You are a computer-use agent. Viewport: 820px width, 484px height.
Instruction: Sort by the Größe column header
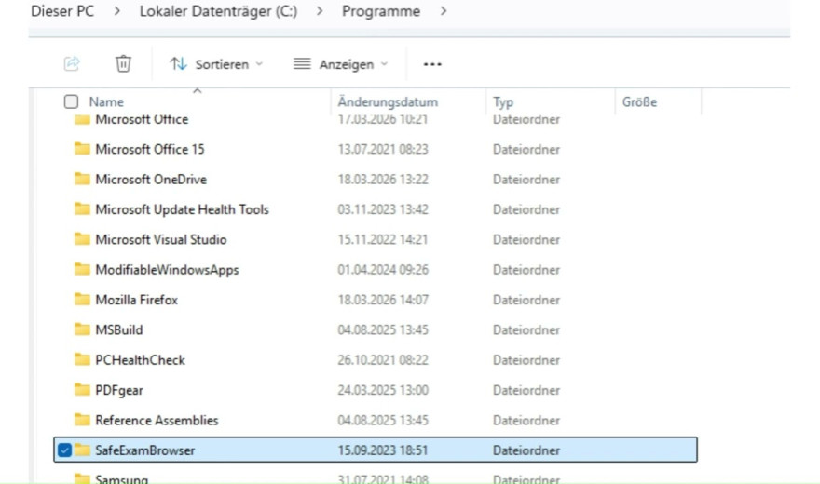pyautogui.click(x=639, y=101)
